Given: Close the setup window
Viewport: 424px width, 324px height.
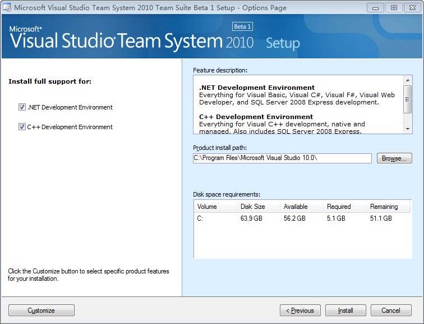Looking at the screenshot, I should coord(412,8).
